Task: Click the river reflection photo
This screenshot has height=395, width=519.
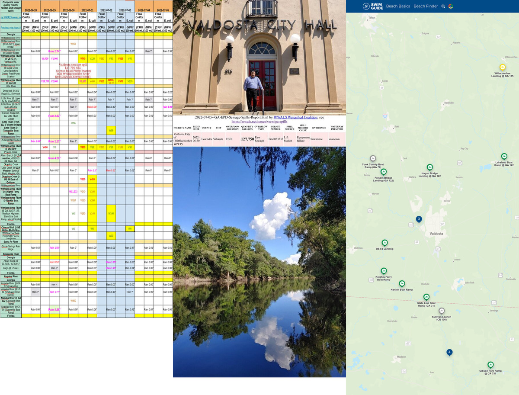Action: [x=259, y=262]
